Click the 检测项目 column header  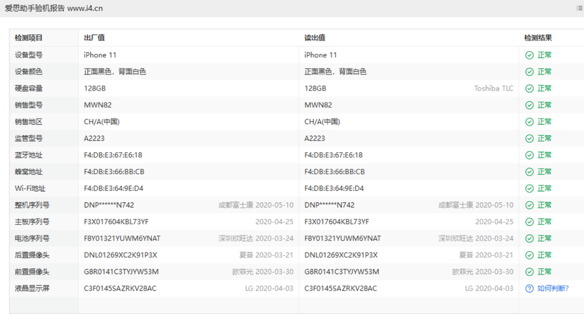click(29, 38)
